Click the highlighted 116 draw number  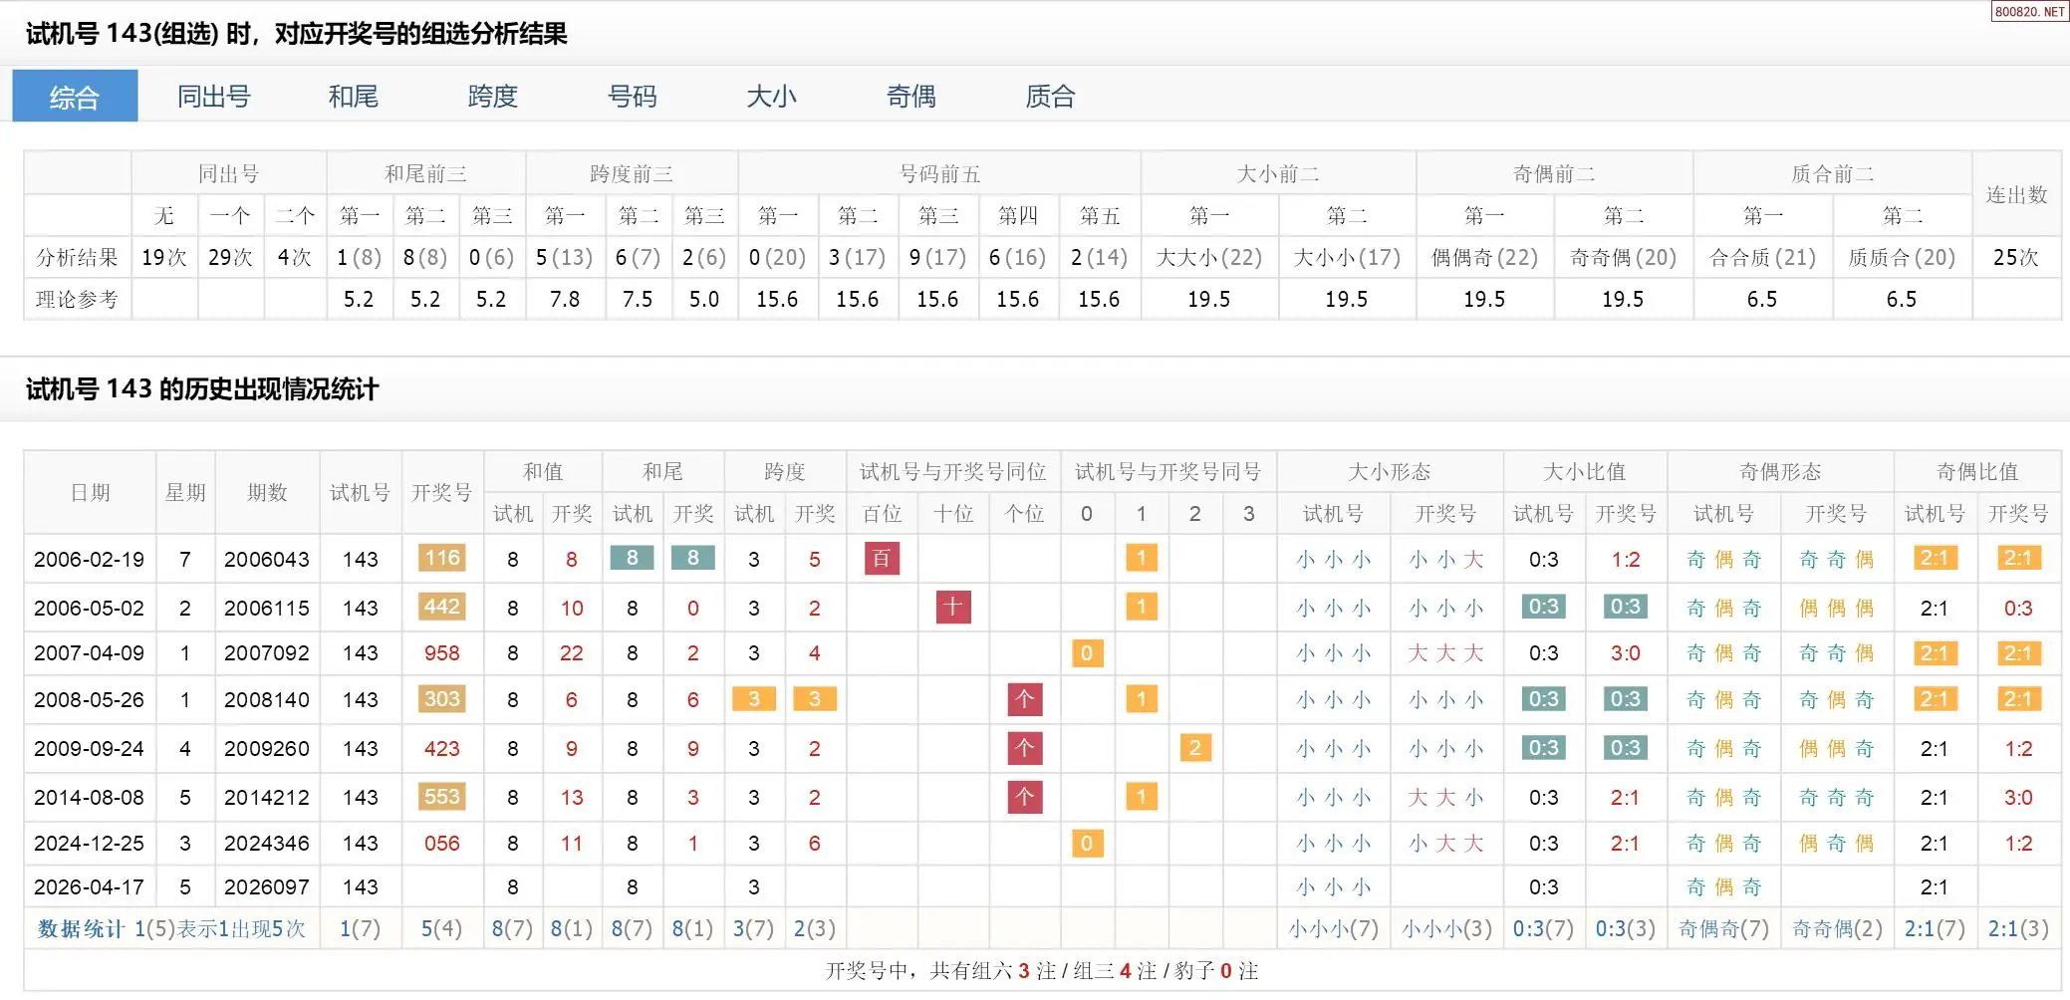click(441, 559)
